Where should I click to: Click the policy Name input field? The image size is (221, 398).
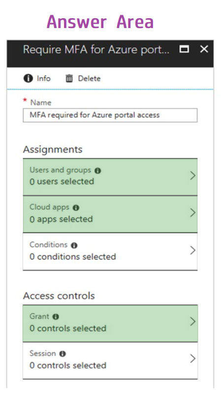click(110, 115)
